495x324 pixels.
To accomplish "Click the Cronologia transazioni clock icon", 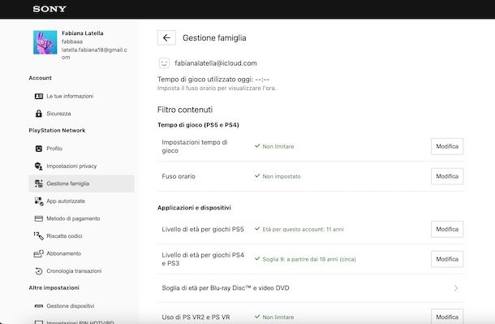I will [x=39, y=271].
